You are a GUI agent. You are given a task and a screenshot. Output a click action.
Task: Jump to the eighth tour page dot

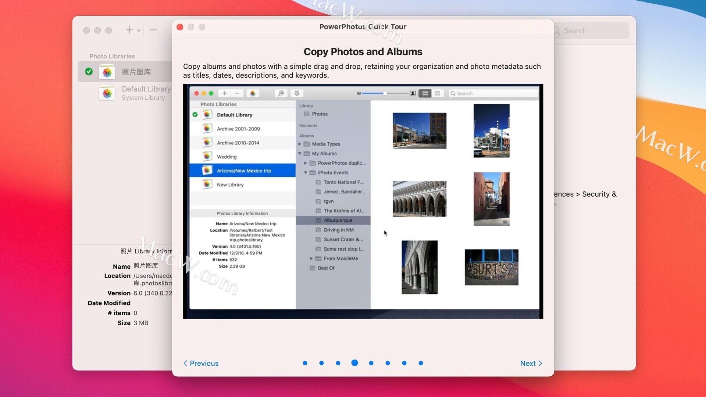coord(421,363)
